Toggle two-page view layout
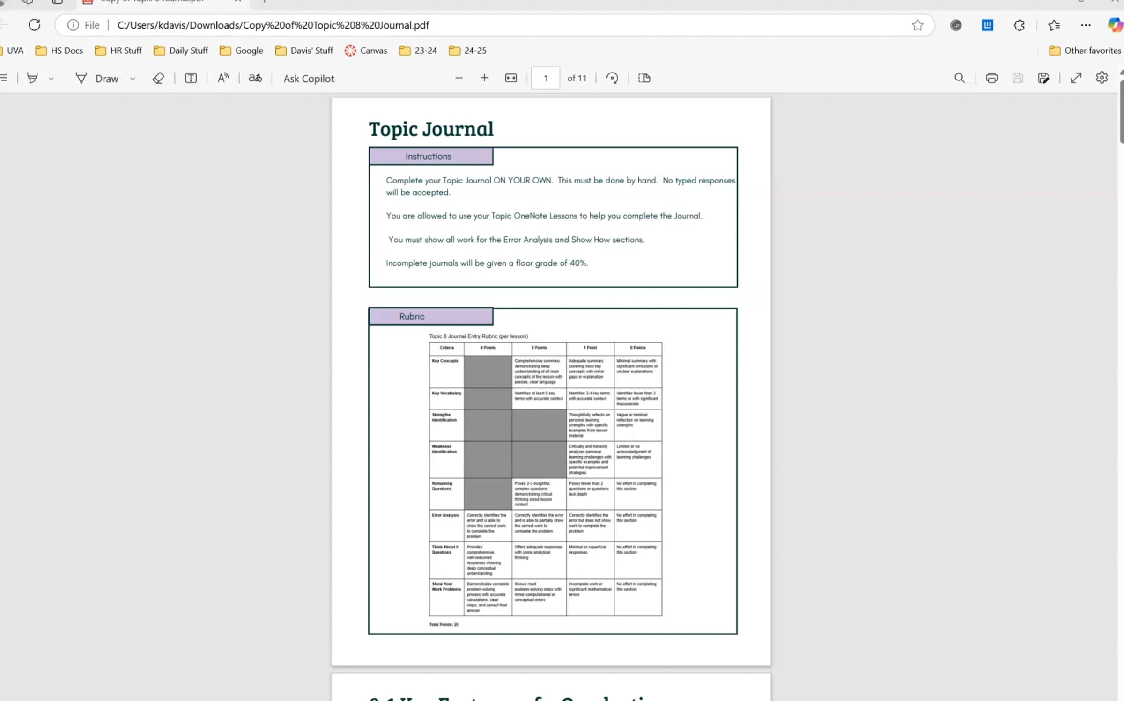Image resolution: width=1124 pixels, height=701 pixels. point(644,78)
